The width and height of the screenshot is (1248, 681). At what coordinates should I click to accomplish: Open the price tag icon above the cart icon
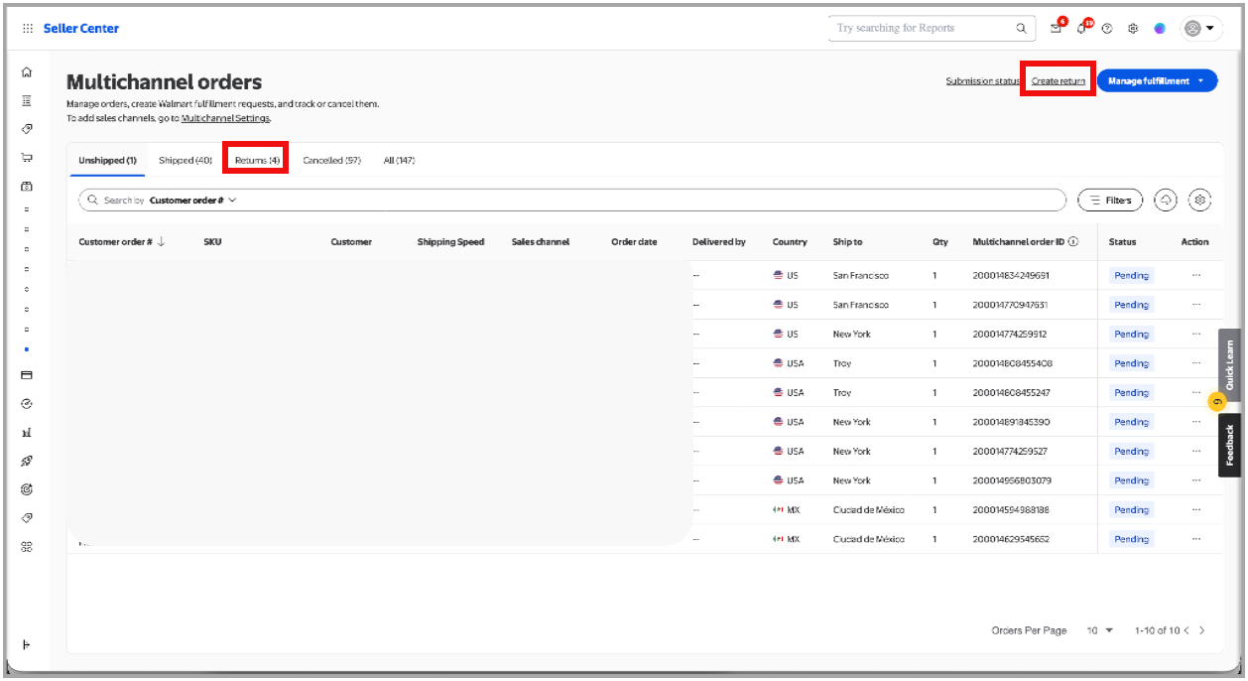point(27,128)
